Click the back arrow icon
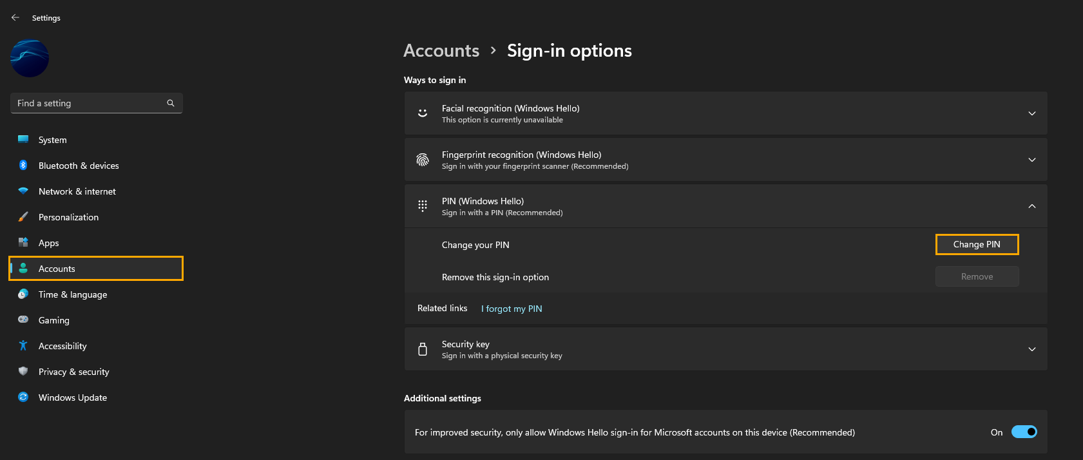Image resolution: width=1083 pixels, height=460 pixels. 15,17
